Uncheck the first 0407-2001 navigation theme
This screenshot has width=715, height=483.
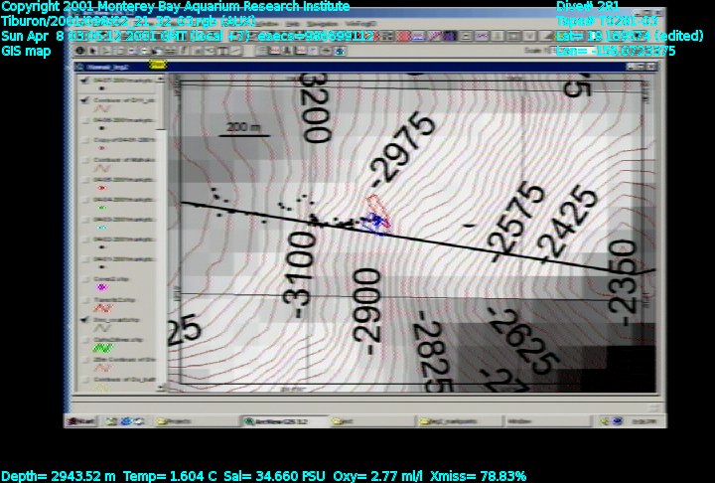click(x=85, y=81)
